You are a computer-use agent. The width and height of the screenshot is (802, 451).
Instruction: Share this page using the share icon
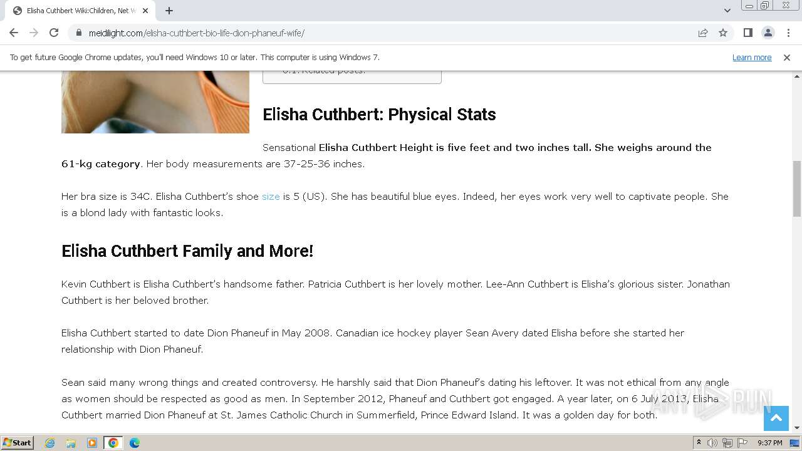click(x=703, y=33)
